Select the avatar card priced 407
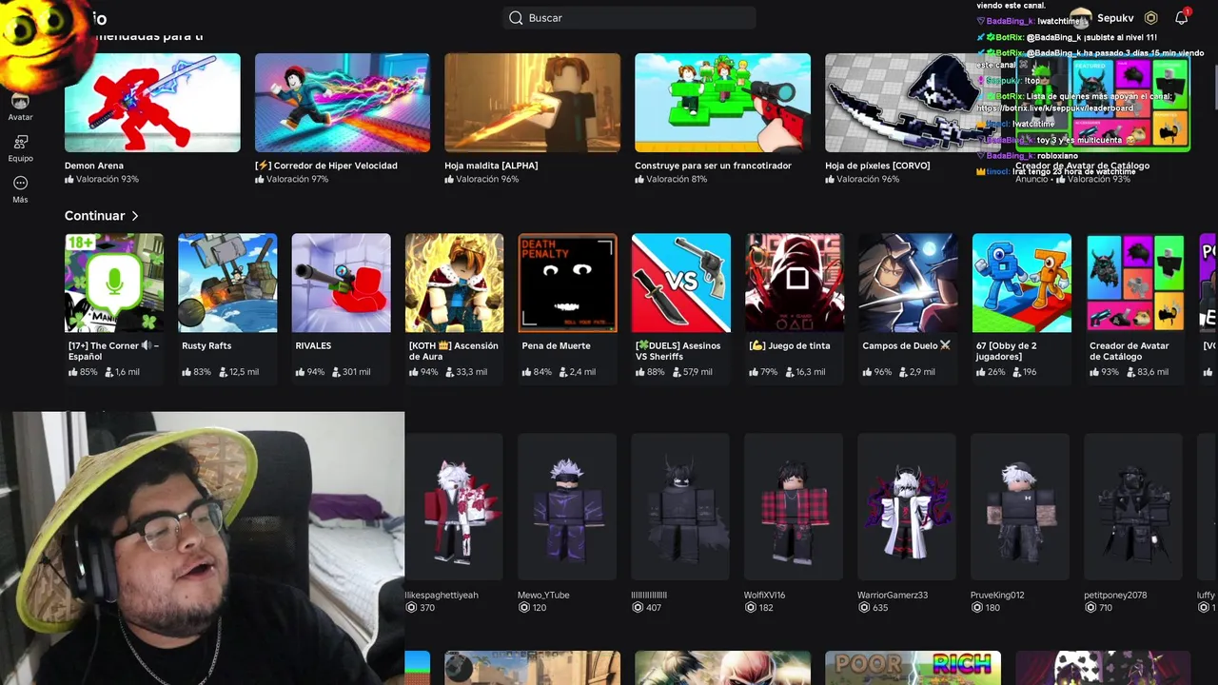The height and width of the screenshot is (685, 1218). (x=680, y=507)
